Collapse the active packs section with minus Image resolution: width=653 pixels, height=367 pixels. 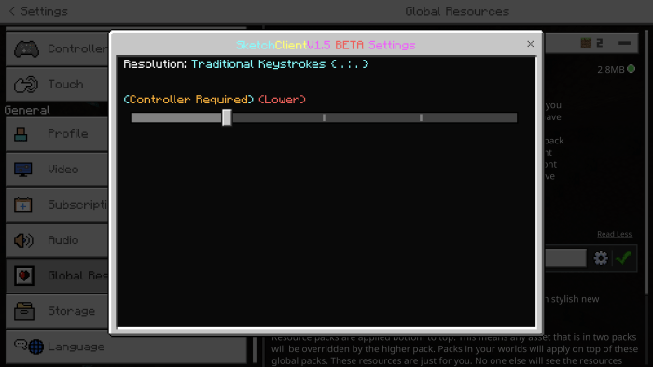[x=624, y=43]
